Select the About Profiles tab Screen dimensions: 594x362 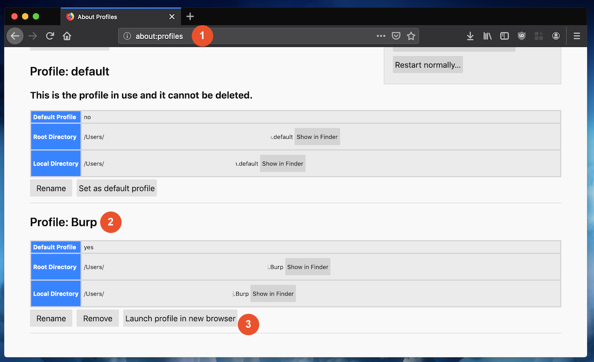[x=121, y=17]
